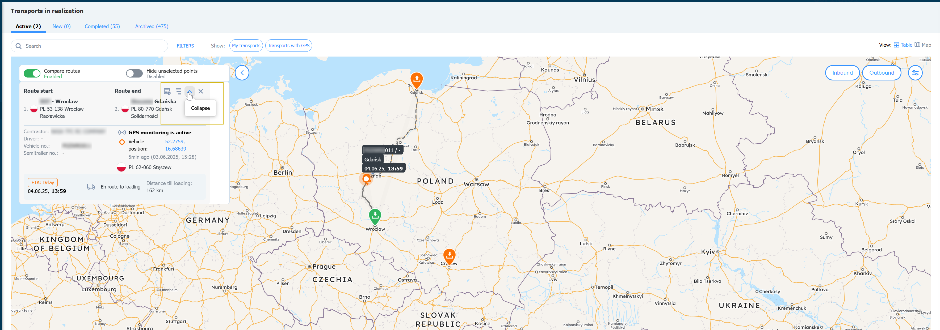Open the FILTERS panel

(185, 46)
